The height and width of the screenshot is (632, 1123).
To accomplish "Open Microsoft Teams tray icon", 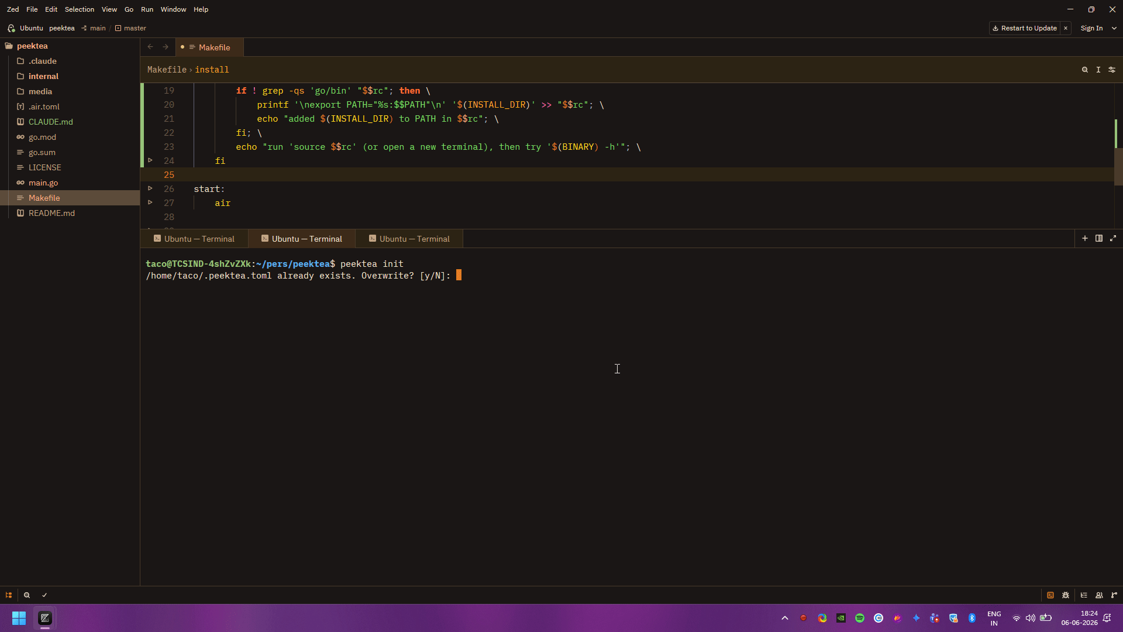I will tap(935, 618).
